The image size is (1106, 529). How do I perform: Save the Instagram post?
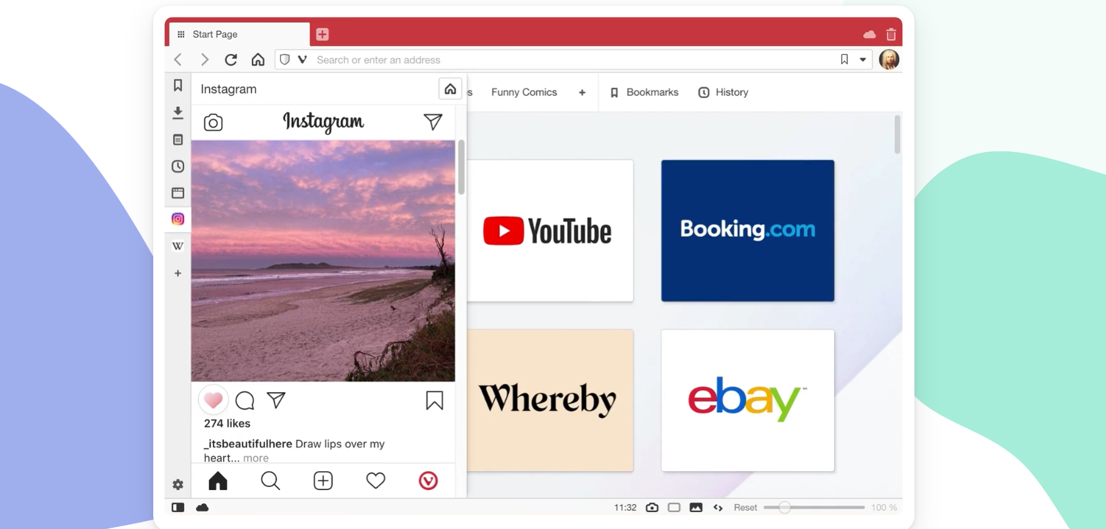pos(435,400)
